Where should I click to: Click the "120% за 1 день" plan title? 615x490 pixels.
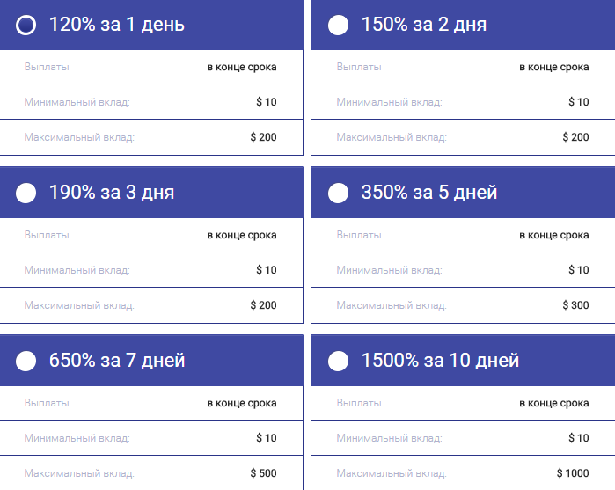point(116,25)
